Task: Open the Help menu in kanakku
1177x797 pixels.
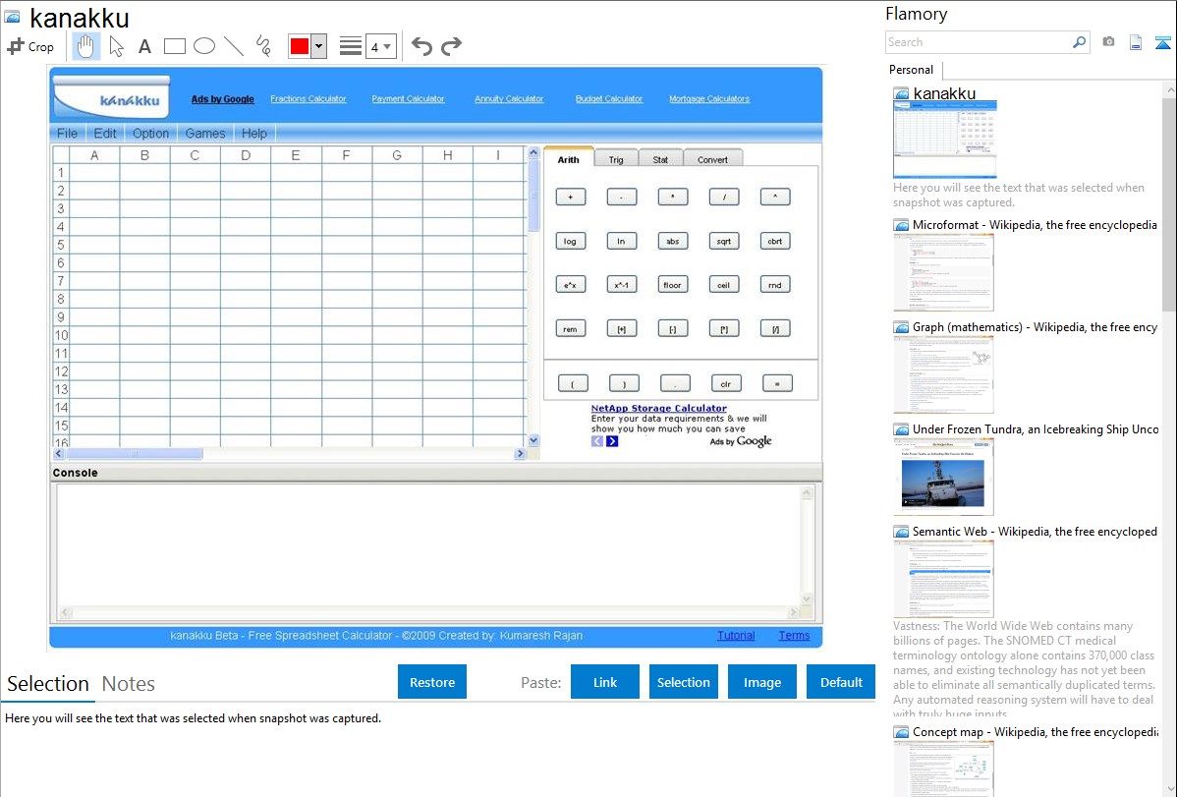Action: click(254, 134)
